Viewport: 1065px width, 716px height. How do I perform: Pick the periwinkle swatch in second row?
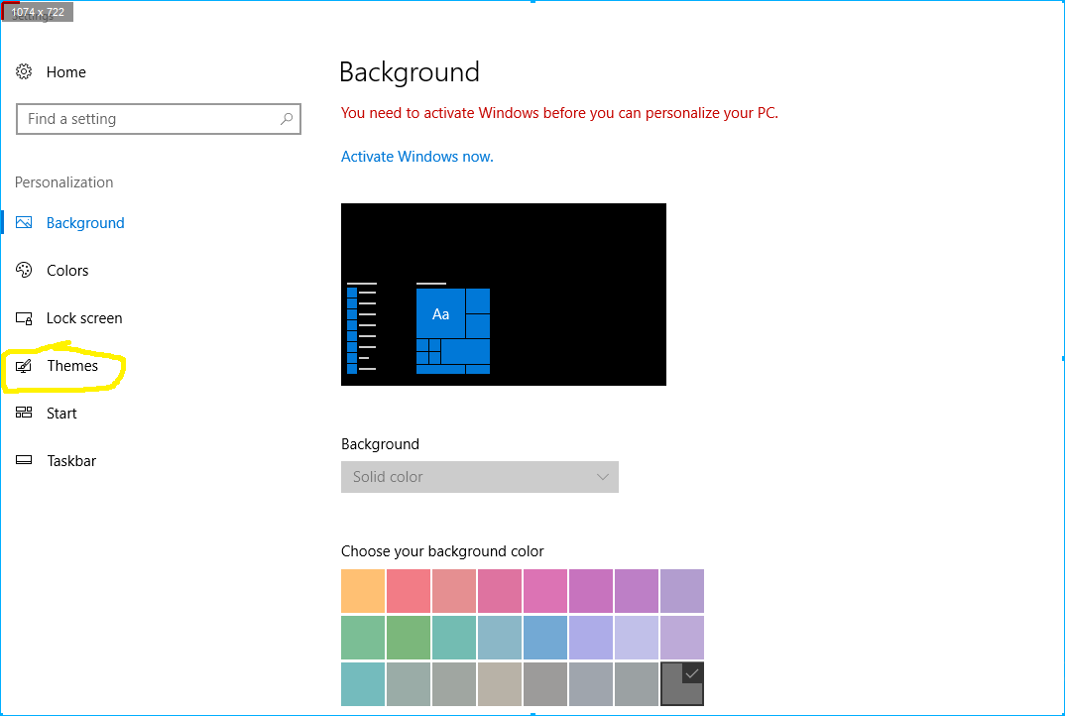point(591,638)
